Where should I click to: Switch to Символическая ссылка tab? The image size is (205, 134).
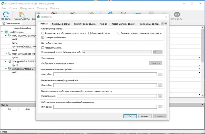pos(85,24)
